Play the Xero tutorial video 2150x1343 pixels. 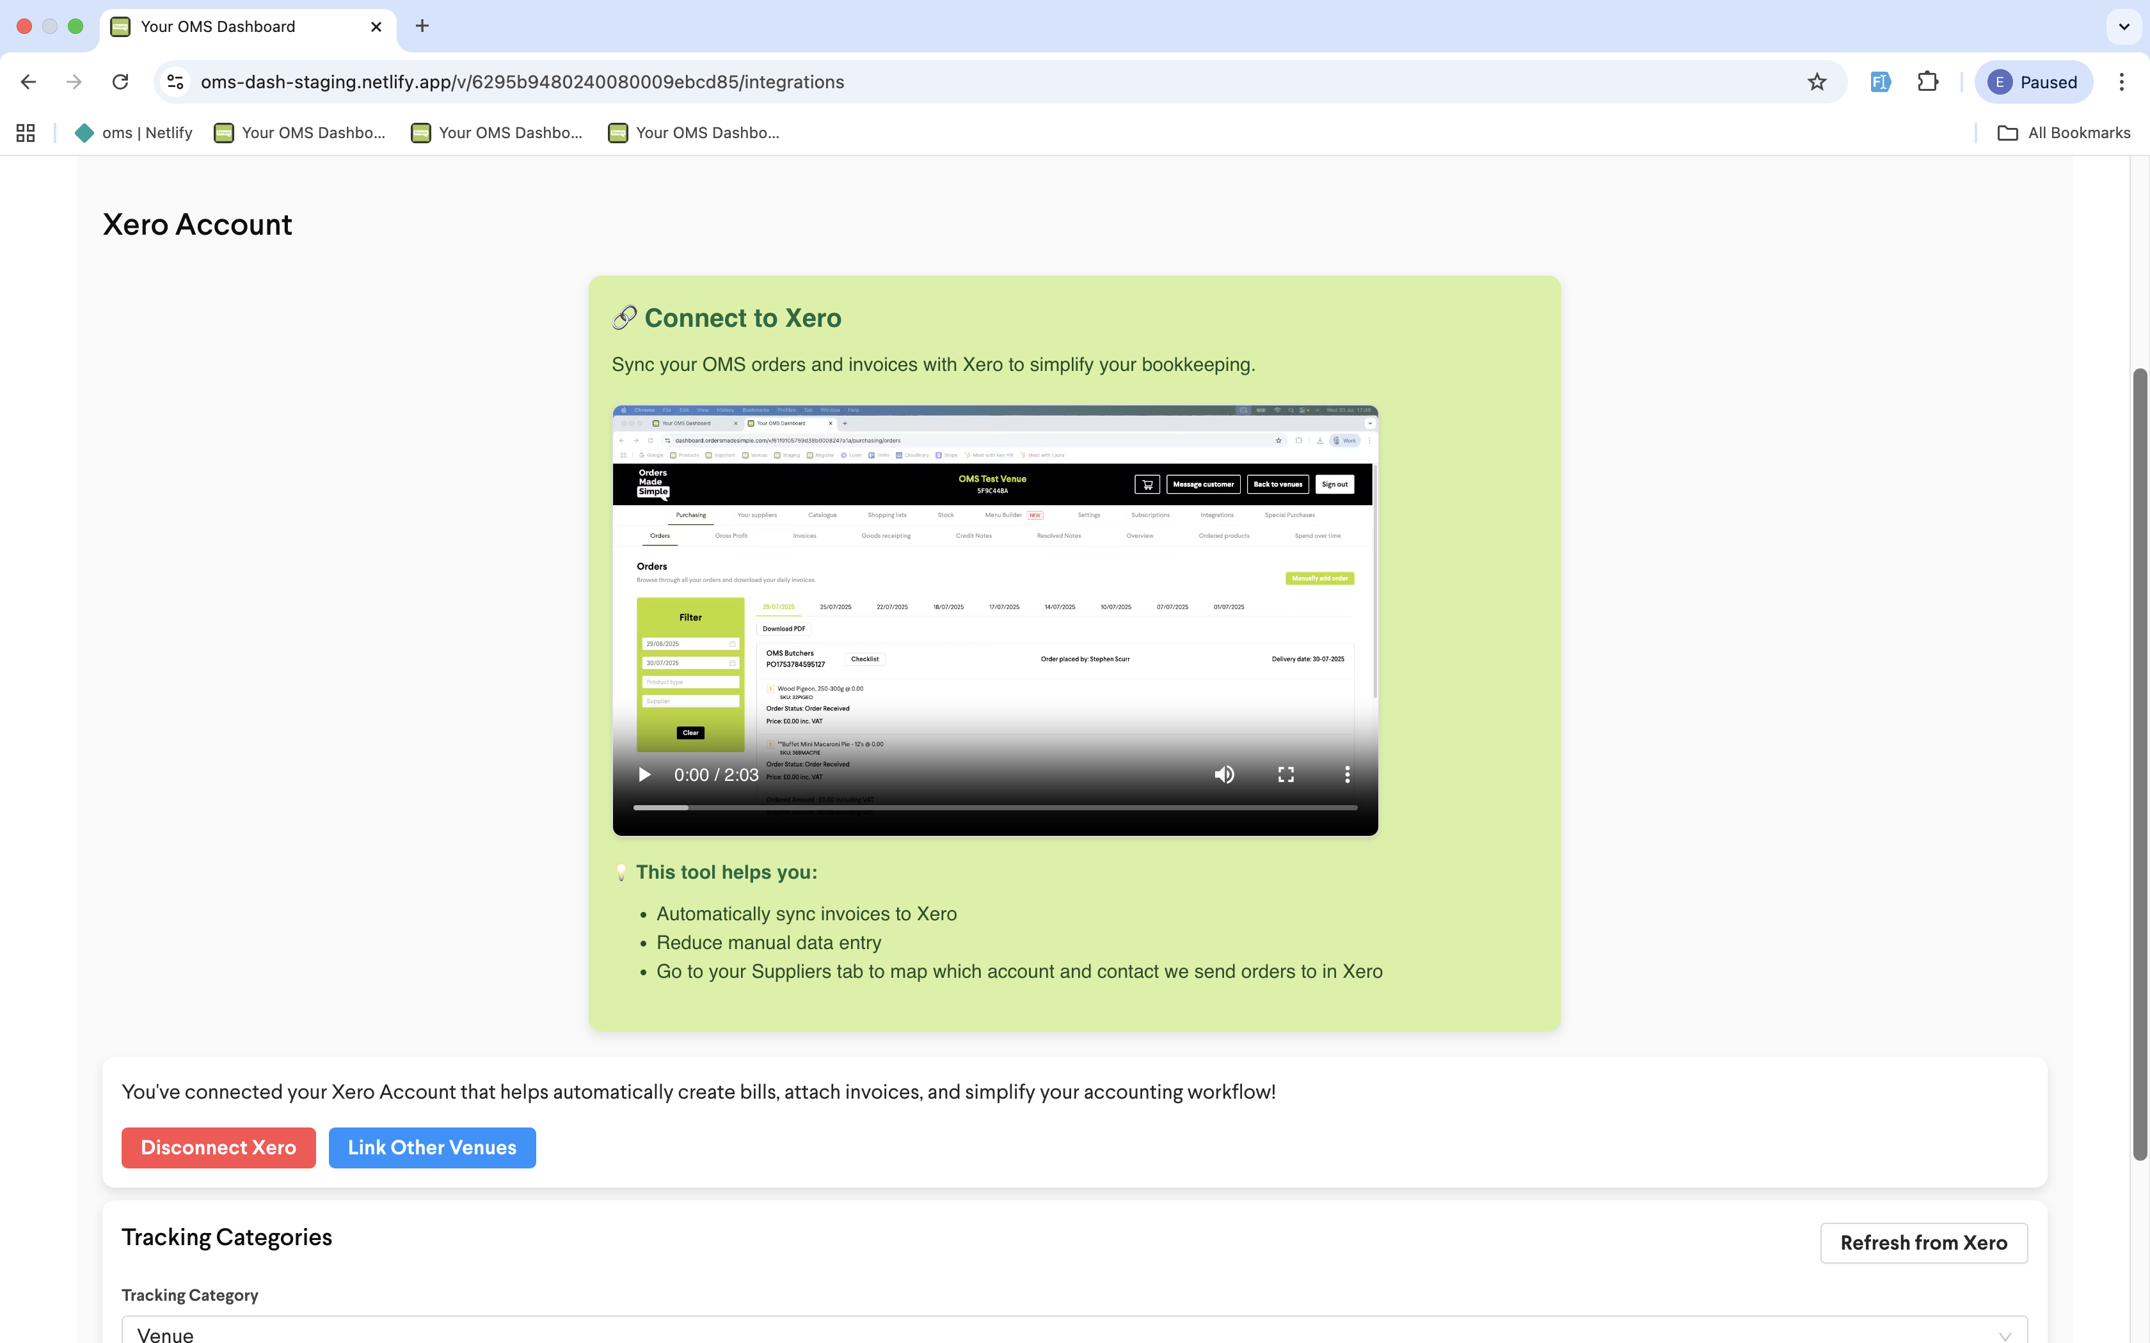pos(645,774)
